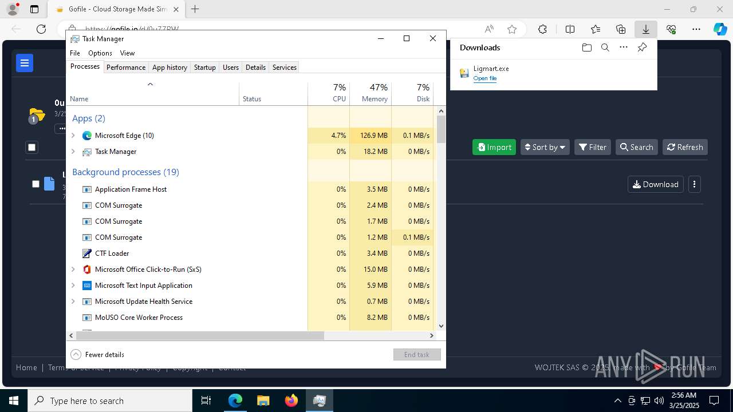Open the Windows Start menu
733x412 pixels.
[14, 401]
